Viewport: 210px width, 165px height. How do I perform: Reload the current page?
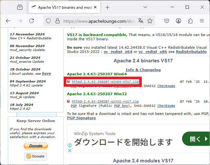[32, 21]
